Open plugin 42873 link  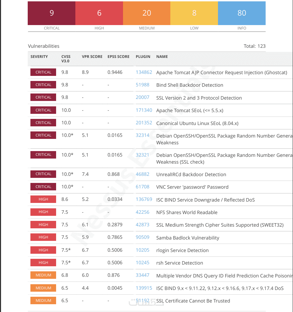(x=142, y=225)
